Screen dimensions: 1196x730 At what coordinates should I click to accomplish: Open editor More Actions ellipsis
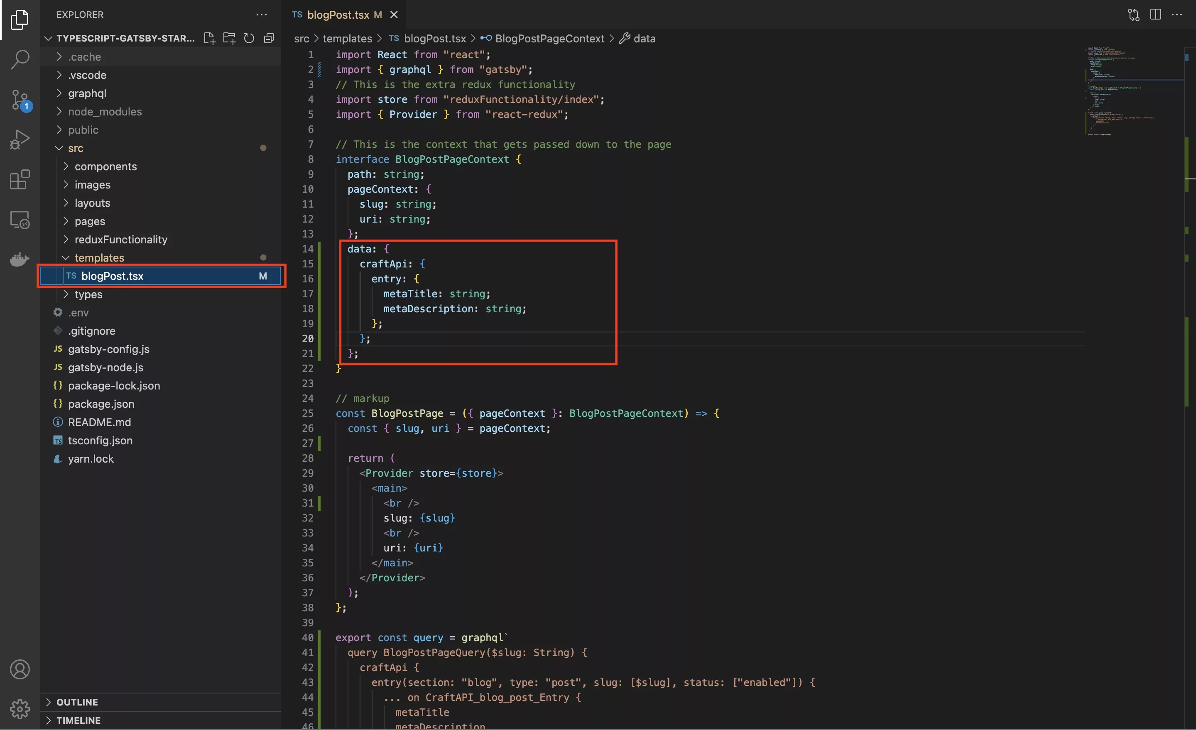coord(1177,15)
